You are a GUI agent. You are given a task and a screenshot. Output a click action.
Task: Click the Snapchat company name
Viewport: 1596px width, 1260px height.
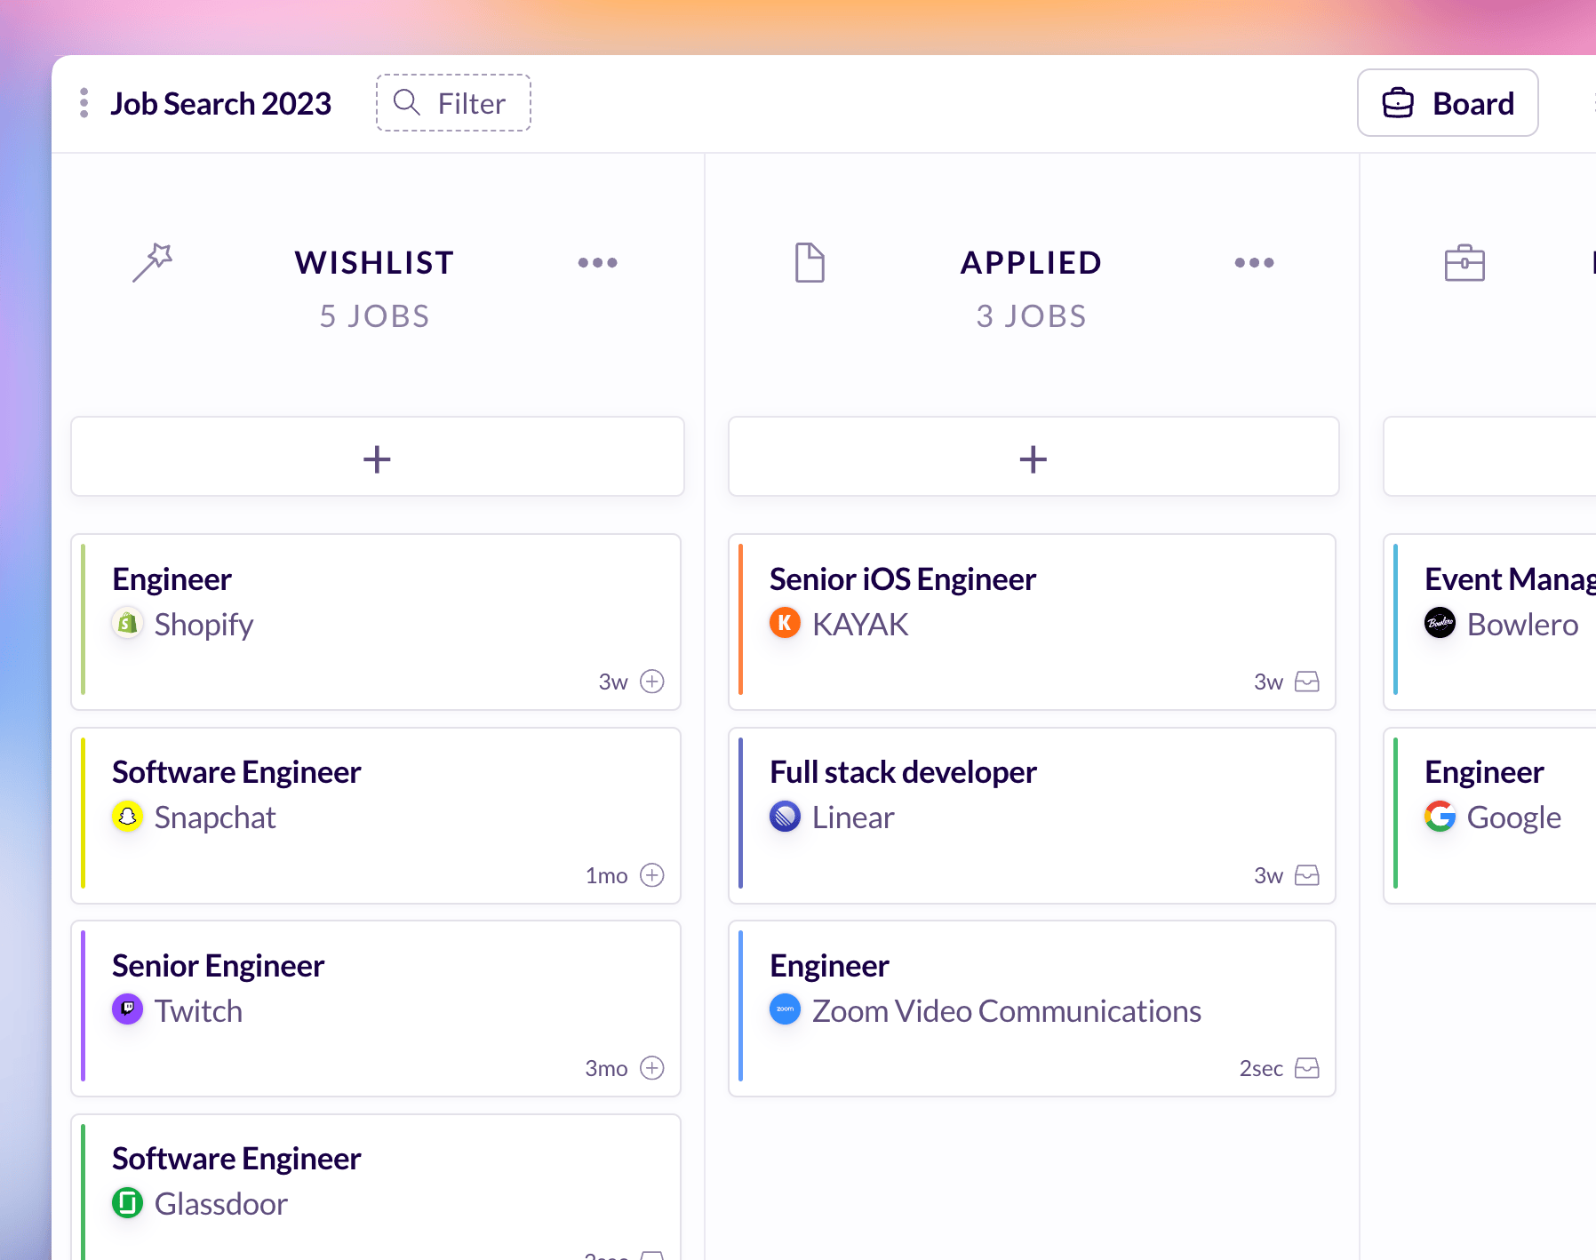[215, 817]
